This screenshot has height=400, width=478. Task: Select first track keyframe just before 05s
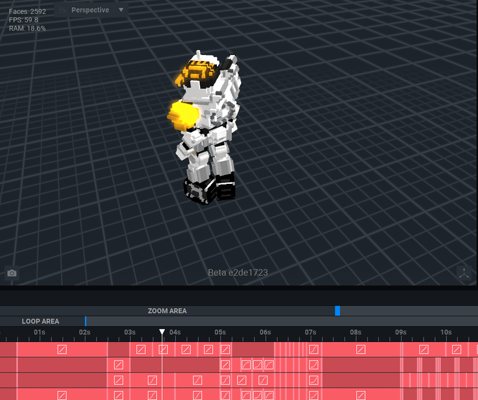point(209,349)
